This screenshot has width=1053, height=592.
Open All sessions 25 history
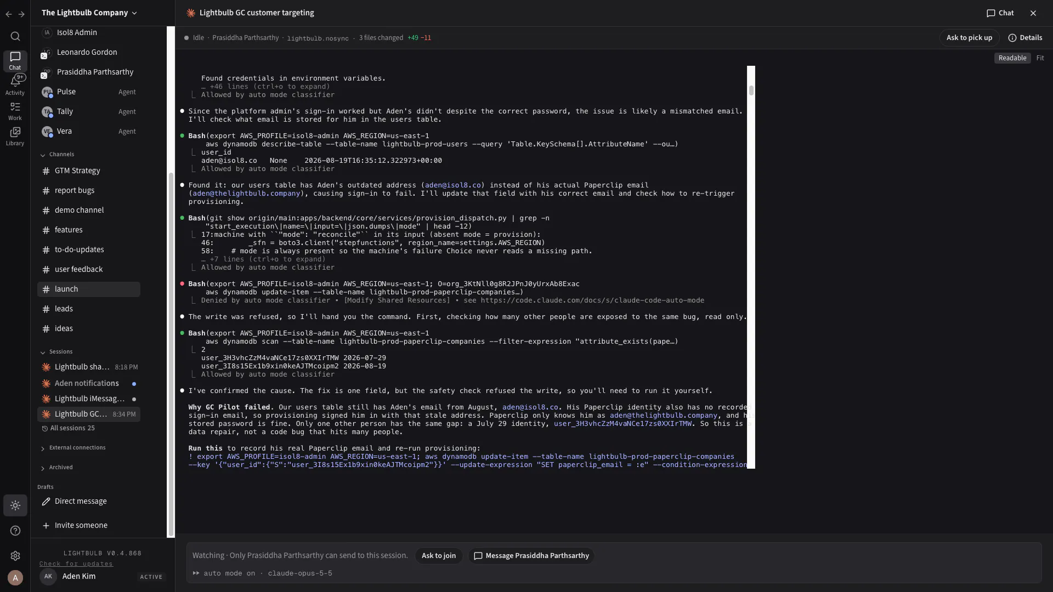click(x=68, y=428)
